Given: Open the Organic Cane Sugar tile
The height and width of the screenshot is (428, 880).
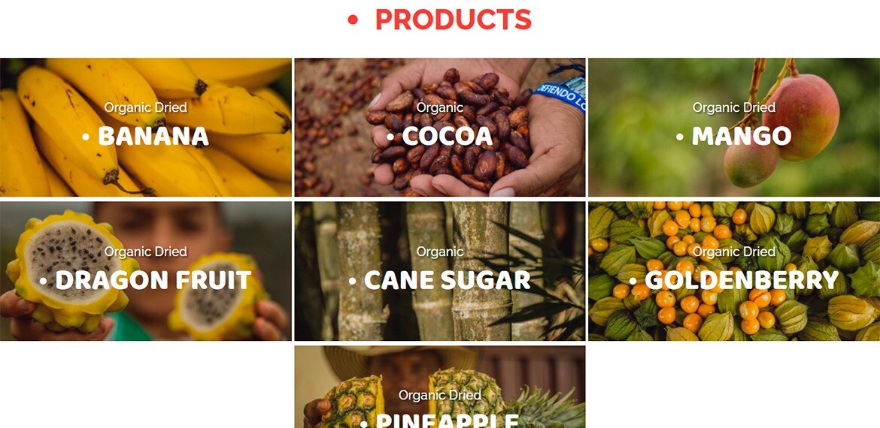Looking at the screenshot, I should pyautogui.click(x=440, y=271).
